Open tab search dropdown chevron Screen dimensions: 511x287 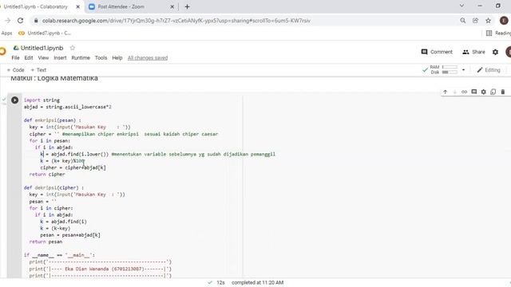click(461, 6)
